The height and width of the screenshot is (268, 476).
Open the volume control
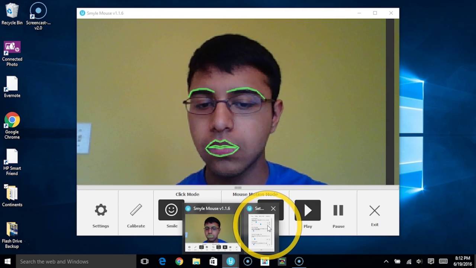[x=419, y=262]
